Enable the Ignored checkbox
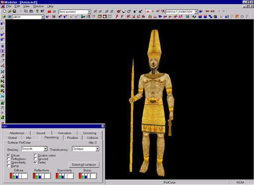This screenshot has height=185, width=254. [35, 159]
